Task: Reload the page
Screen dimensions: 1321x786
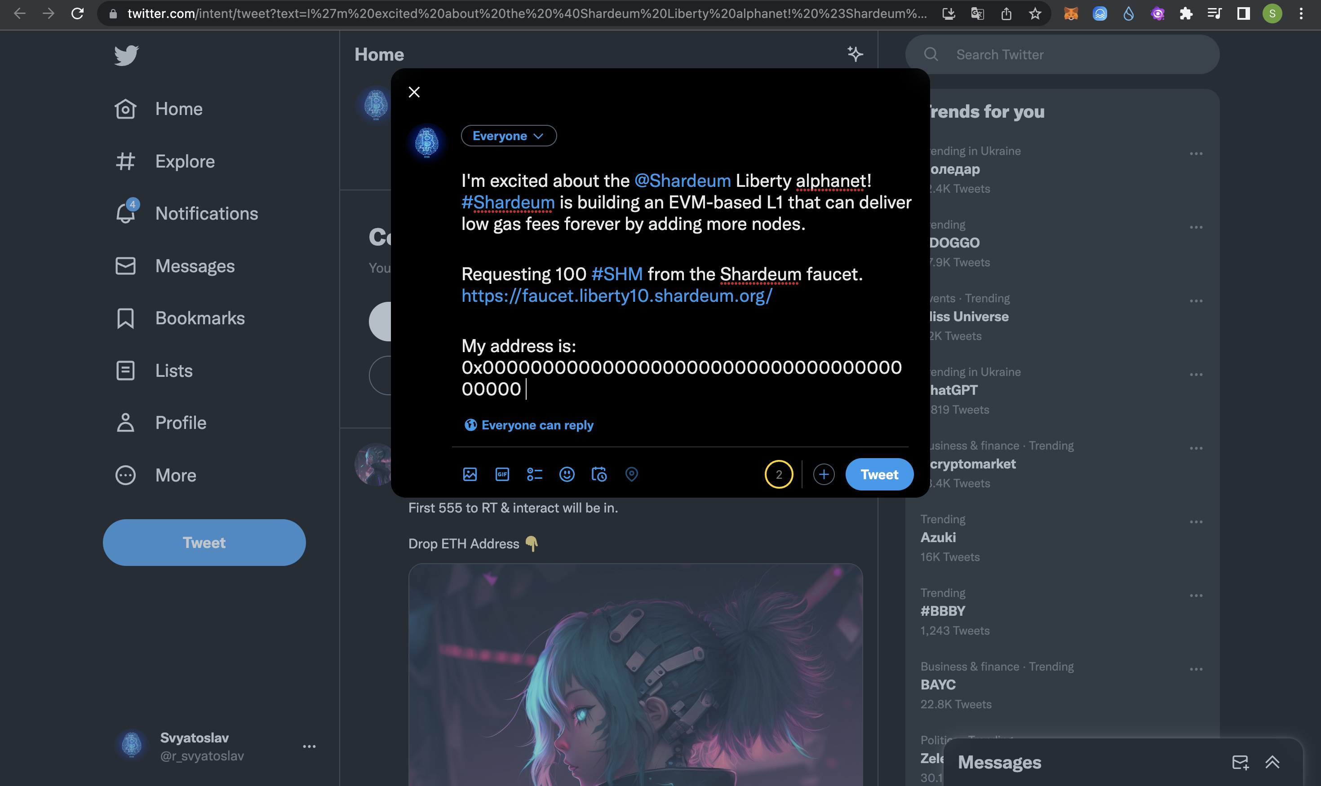Action: pos(77,14)
